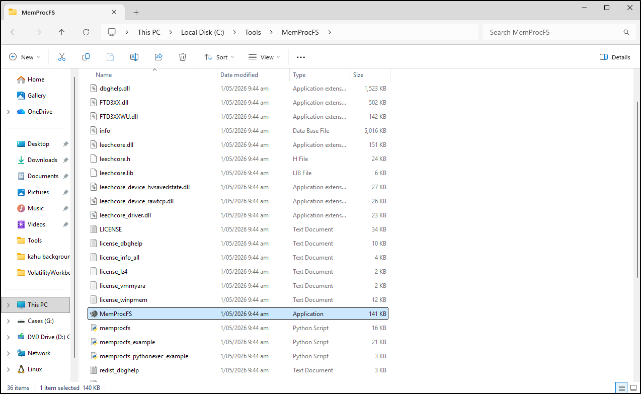The width and height of the screenshot is (641, 394).
Task: Close the MemProcFS tab
Action: point(114,12)
